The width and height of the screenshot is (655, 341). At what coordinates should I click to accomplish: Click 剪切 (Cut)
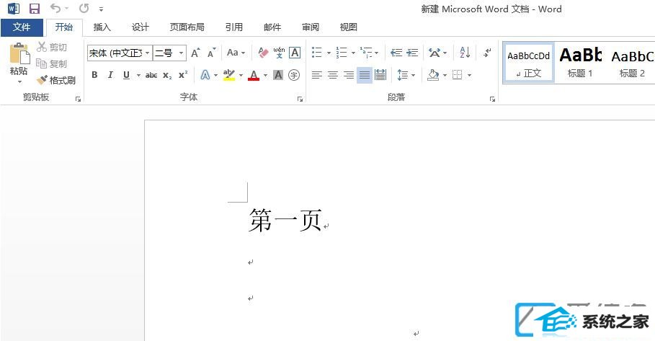(52, 47)
